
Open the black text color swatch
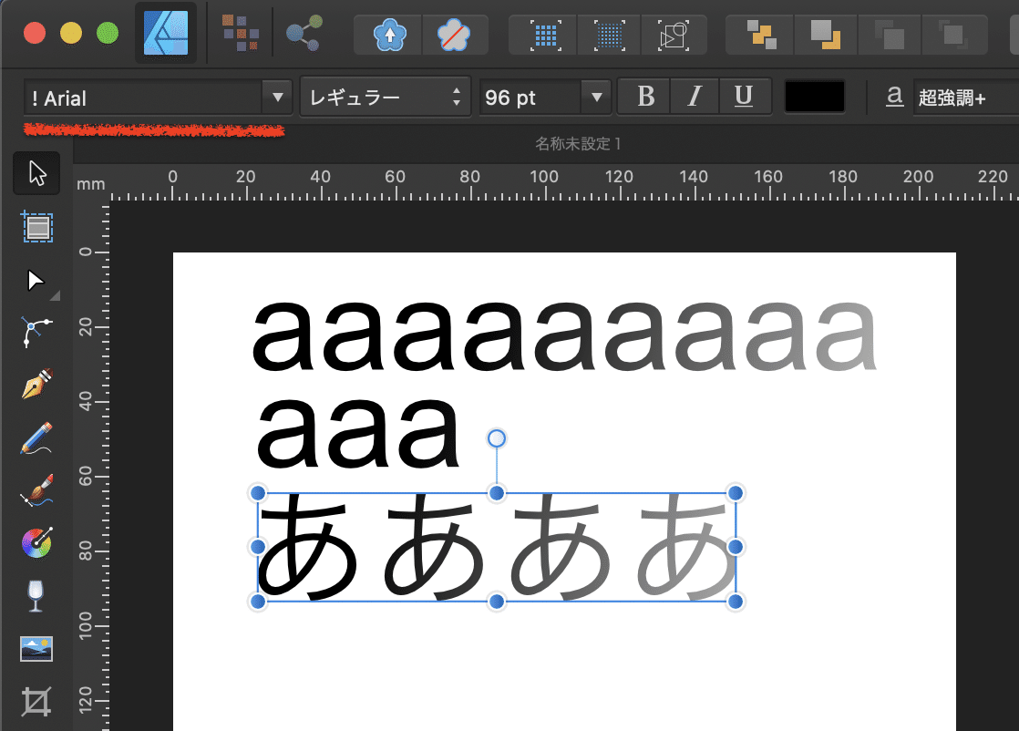tap(814, 97)
